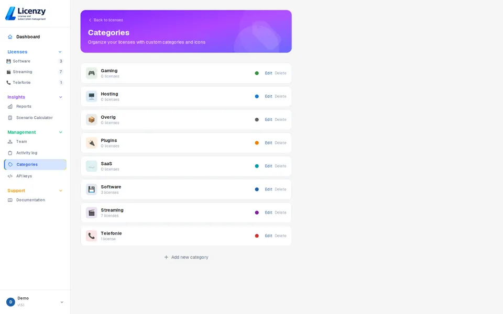Open the Software licenses menu item
The width and height of the screenshot is (503, 314).
(35, 61)
